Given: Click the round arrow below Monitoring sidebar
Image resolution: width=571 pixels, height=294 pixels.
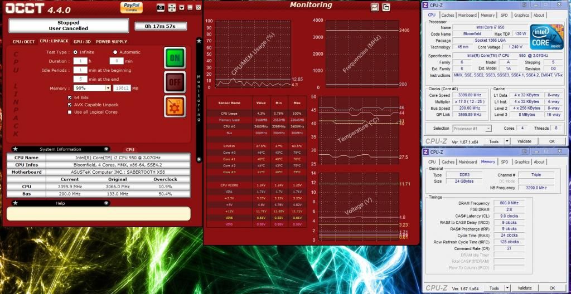Looking at the screenshot, I should click(x=199, y=159).
